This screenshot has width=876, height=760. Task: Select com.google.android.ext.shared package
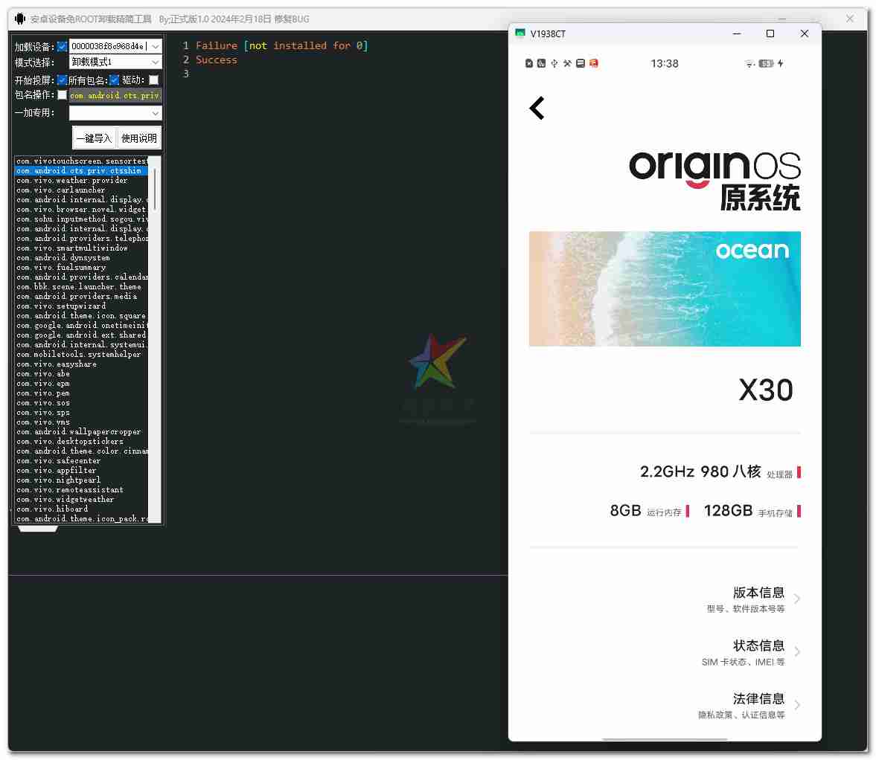coord(82,335)
